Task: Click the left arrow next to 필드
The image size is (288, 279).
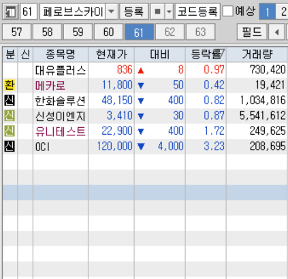Action: click(276, 32)
